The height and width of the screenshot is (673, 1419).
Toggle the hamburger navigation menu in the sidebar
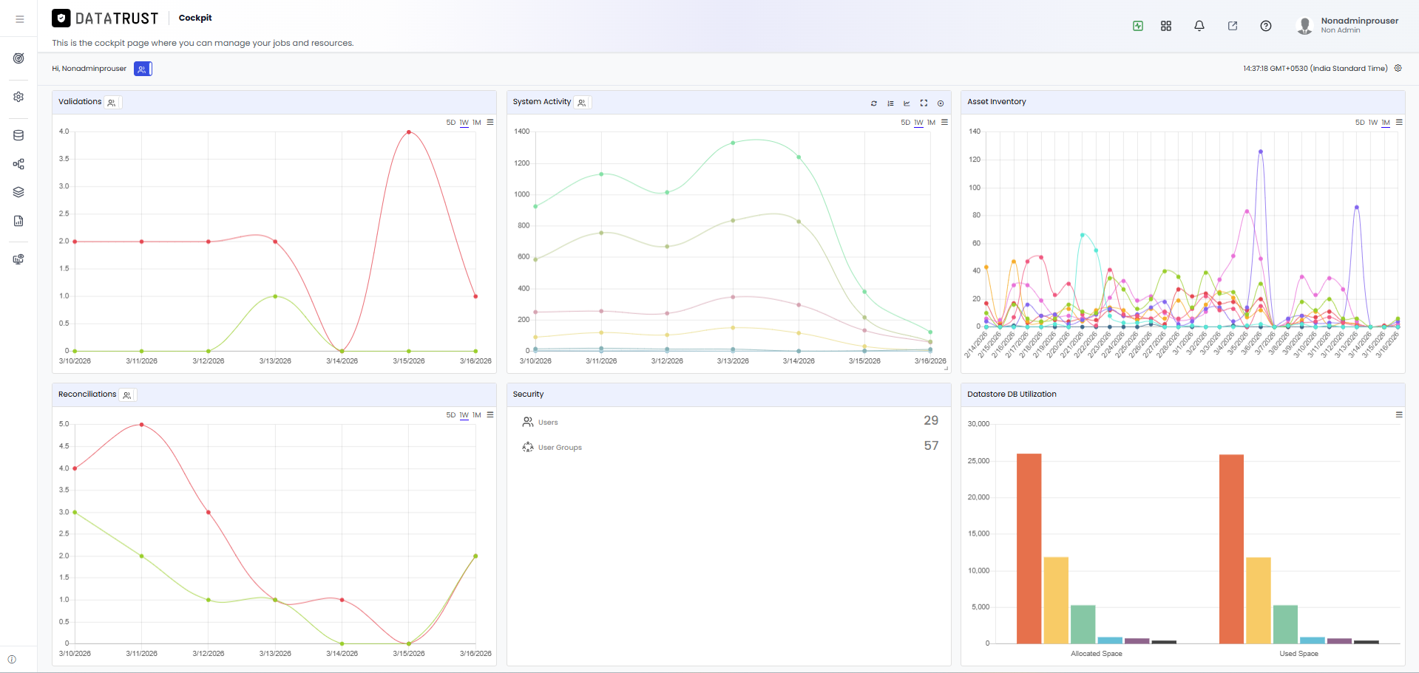tap(19, 19)
